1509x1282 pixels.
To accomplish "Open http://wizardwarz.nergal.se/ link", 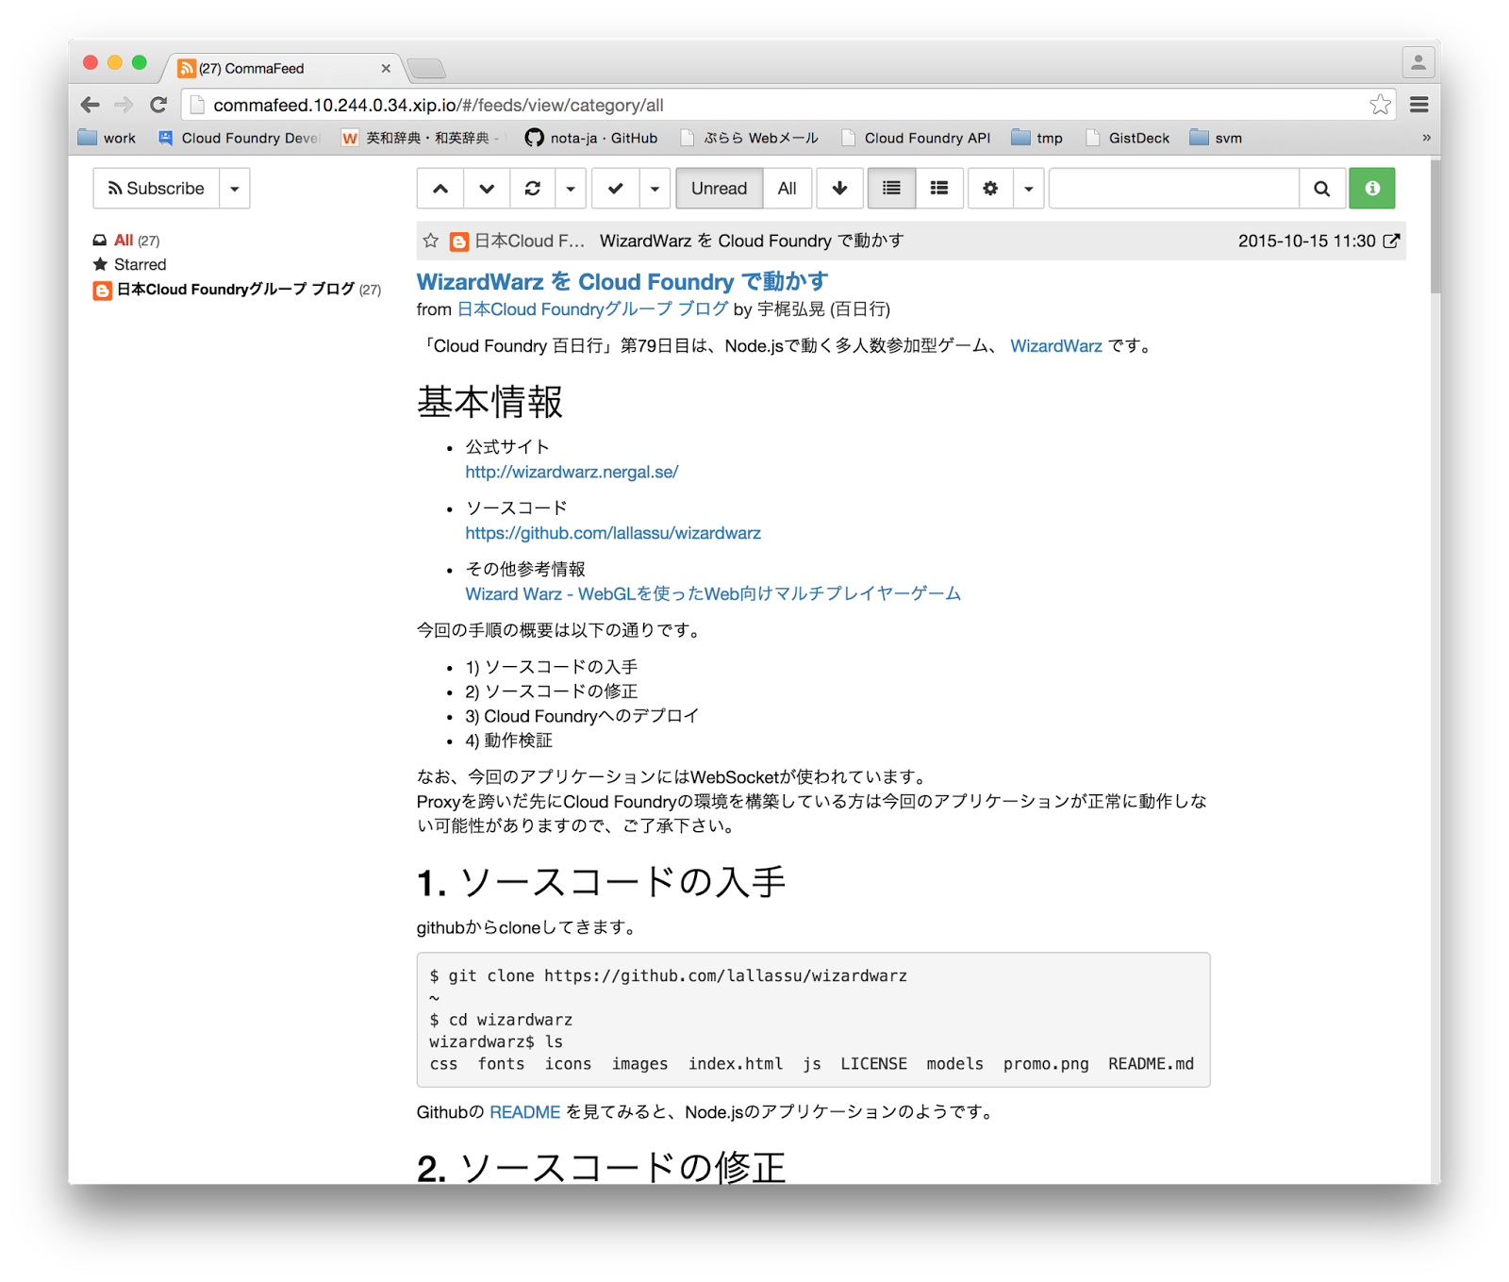I will click(x=572, y=472).
